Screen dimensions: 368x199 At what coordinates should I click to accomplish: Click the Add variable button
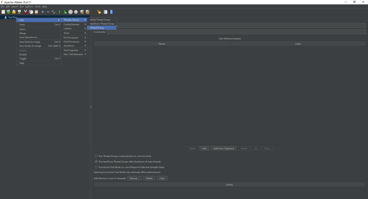pyautogui.click(x=204, y=148)
